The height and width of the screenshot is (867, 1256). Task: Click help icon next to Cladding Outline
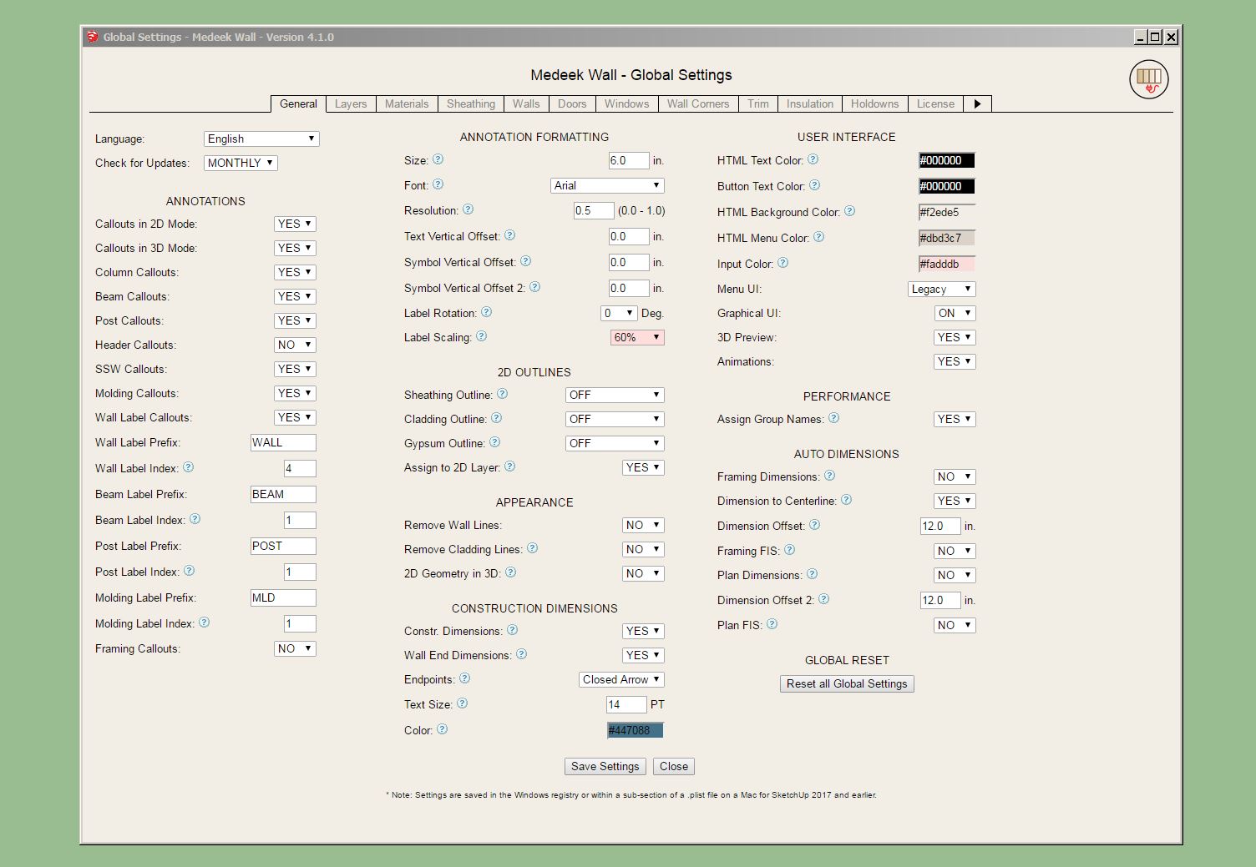pyautogui.click(x=496, y=418)
